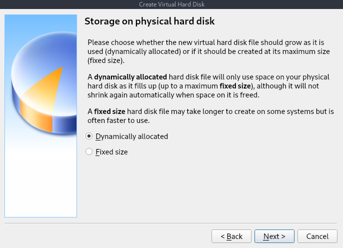Proceed with the Next button

click(x=274, y=236)
